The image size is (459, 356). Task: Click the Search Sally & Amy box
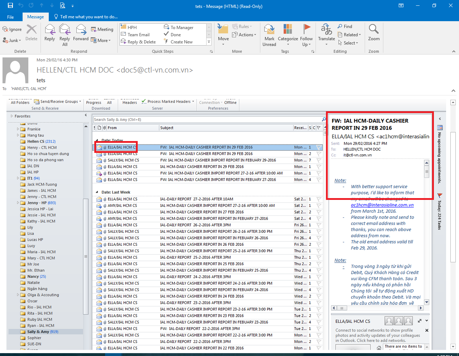point(210,120)
